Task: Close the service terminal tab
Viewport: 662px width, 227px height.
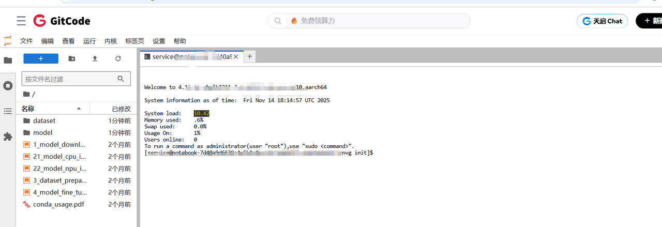Action: (236, 57)
